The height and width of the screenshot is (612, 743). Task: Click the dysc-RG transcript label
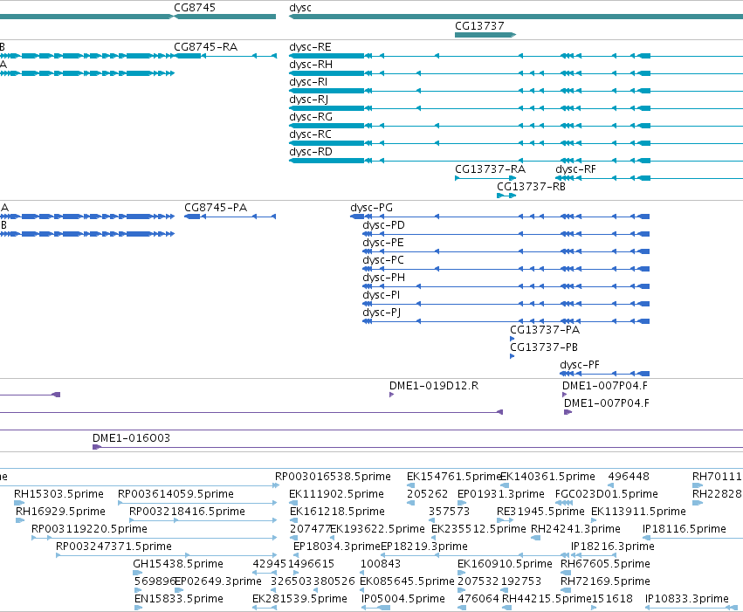tap(311, 117)
